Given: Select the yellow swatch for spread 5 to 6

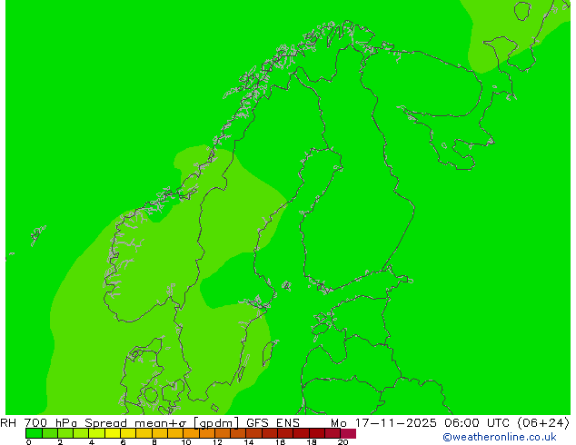Looking at the screenshot, I should pyautogui.click(x=113, y=433).
